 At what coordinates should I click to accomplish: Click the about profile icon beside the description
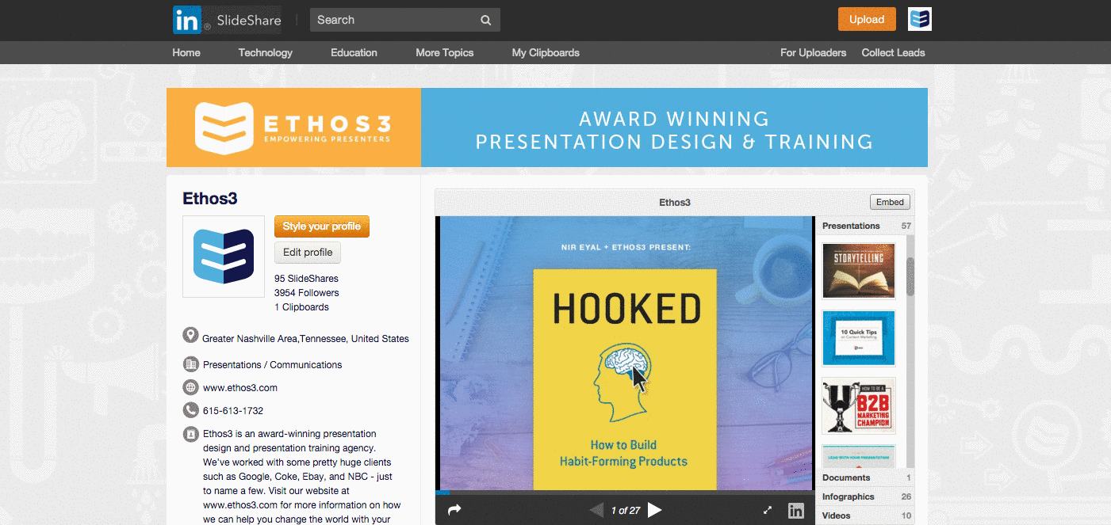pos(190,434)
